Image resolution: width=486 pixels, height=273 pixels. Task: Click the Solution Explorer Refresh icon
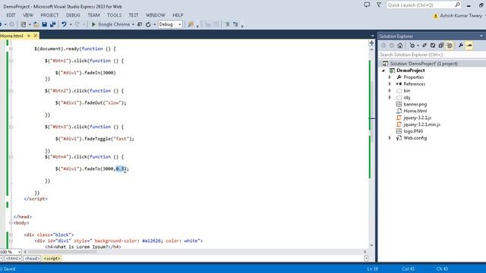[433, 45]
